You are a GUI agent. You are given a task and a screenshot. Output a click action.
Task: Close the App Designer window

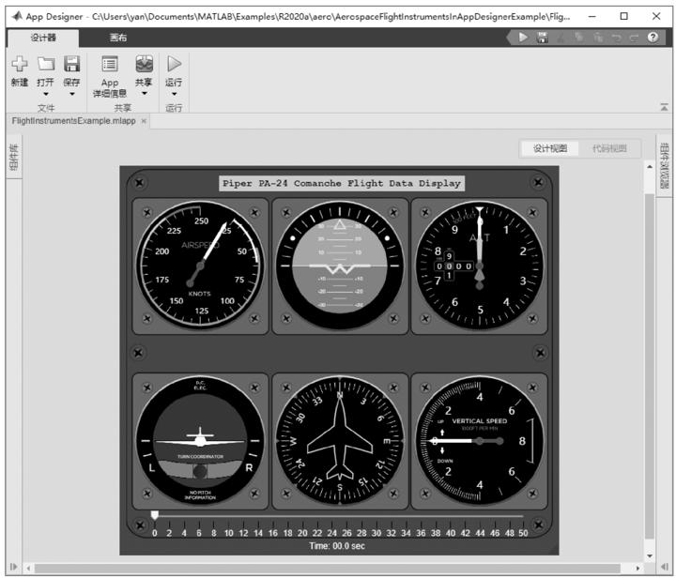point(656,16)
